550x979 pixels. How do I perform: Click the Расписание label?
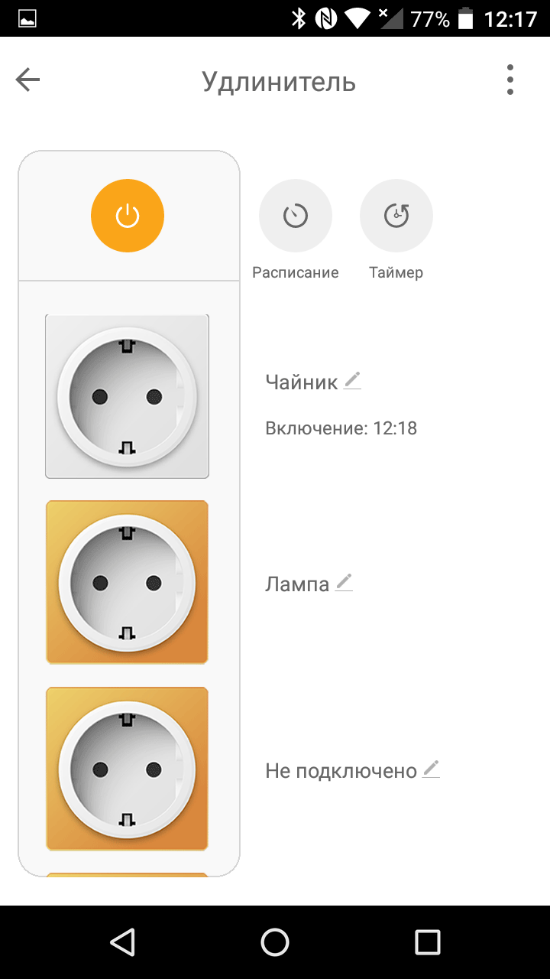[296, 273]
